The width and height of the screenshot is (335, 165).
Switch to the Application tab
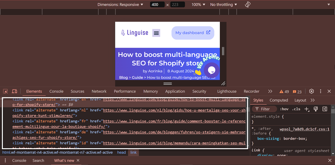point(175,91)
